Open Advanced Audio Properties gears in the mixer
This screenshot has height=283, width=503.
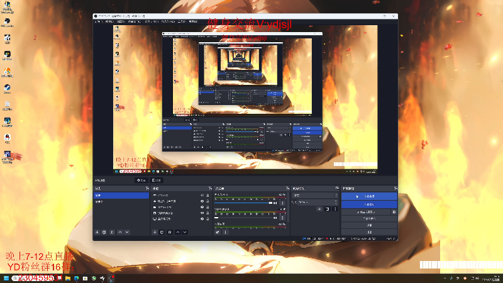(x=218, y=232)
